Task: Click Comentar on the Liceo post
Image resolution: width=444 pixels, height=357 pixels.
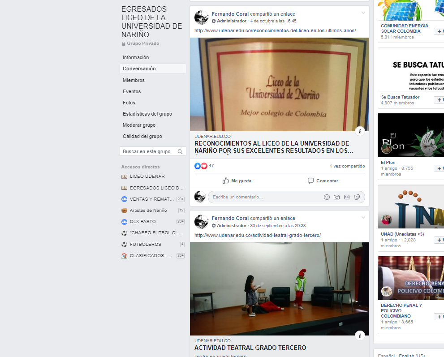Action: pos(323,181)
